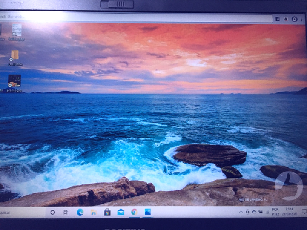The image size is (307, 230).
Task: Open Task View on the taskbar
Action: click(66, 212)
